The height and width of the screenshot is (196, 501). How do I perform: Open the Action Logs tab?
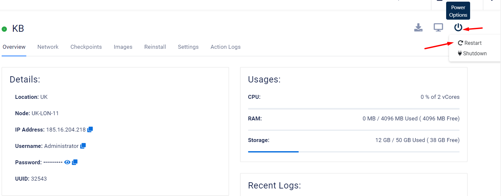[225, 47]
